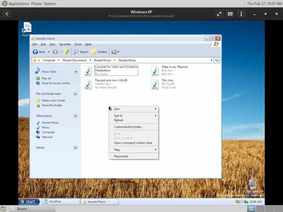
Task: Collapse the File and folder tasks section
Action: [75, 94]
